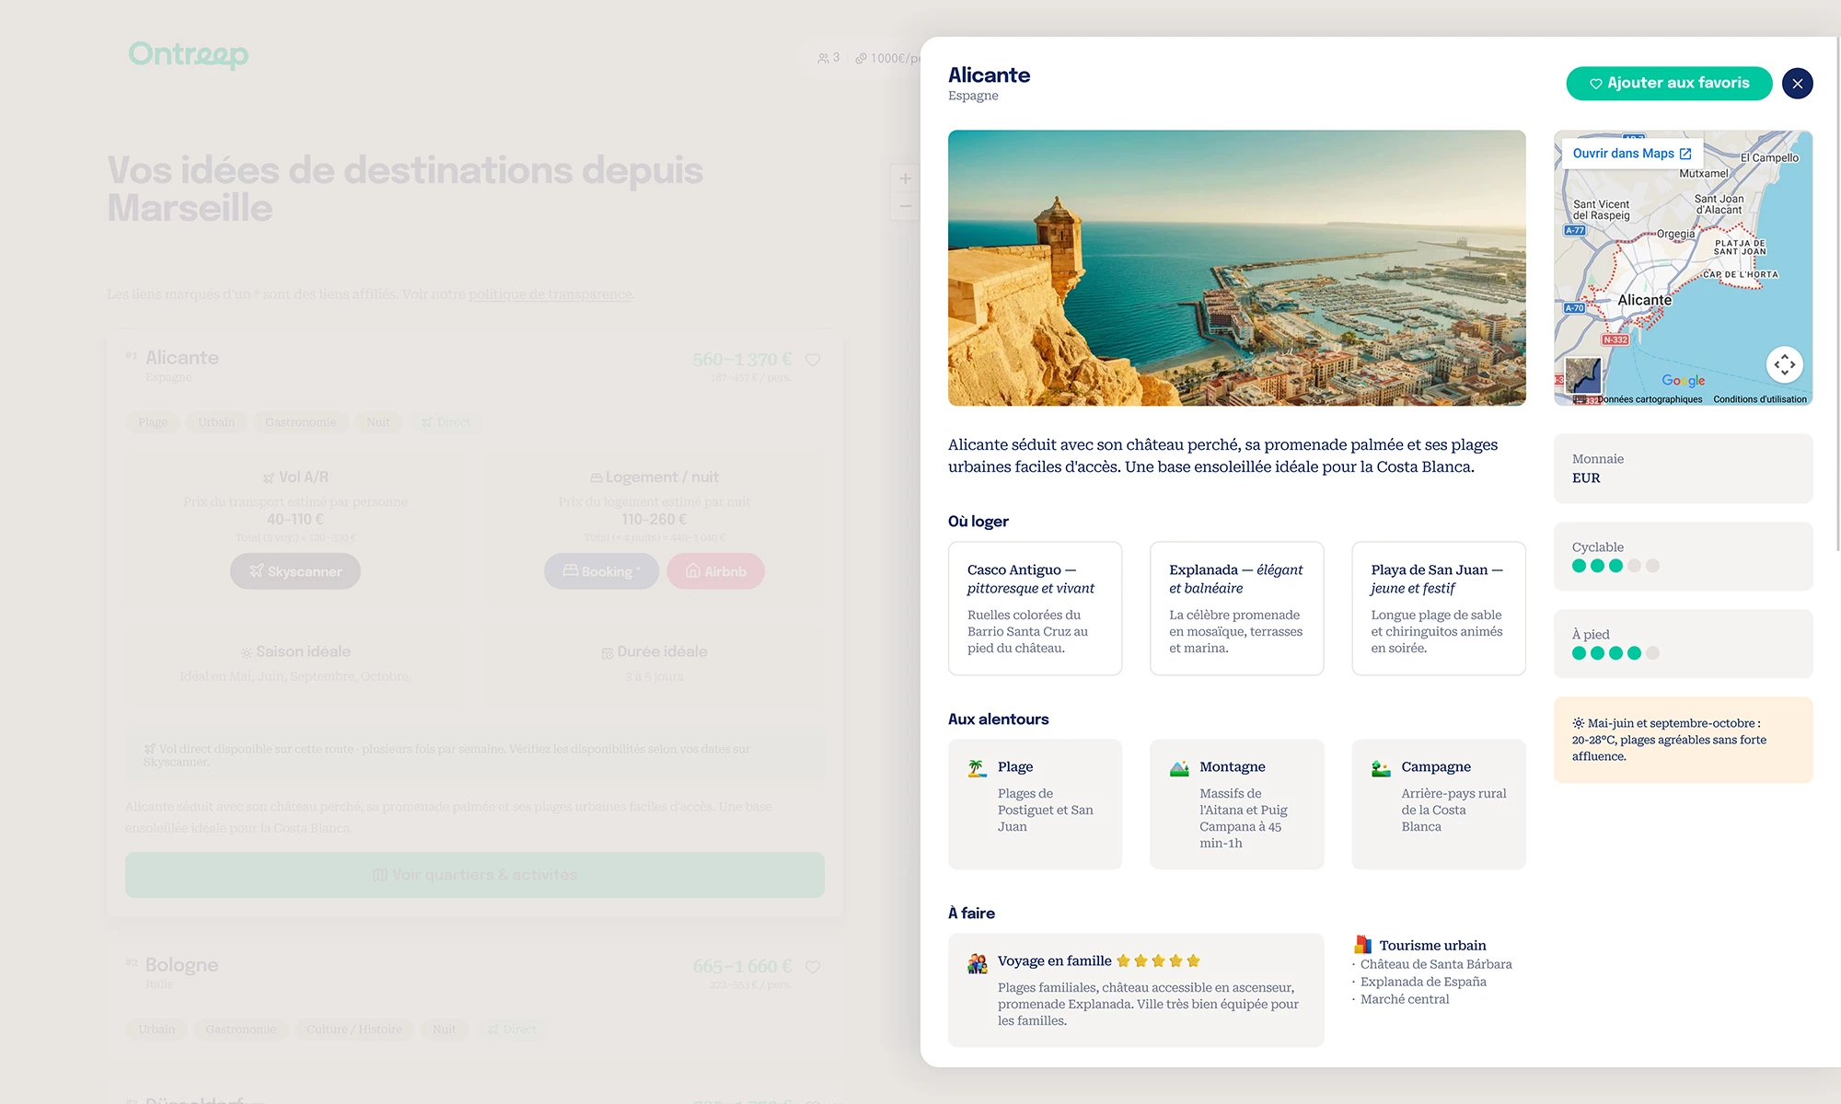Click the El Campello label on map
This screenshot has width=1841, height=1104.
pos(1769,157)
